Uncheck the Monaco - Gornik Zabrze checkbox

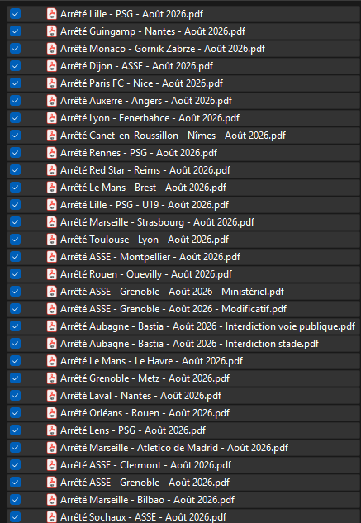[x=15, y=49]
